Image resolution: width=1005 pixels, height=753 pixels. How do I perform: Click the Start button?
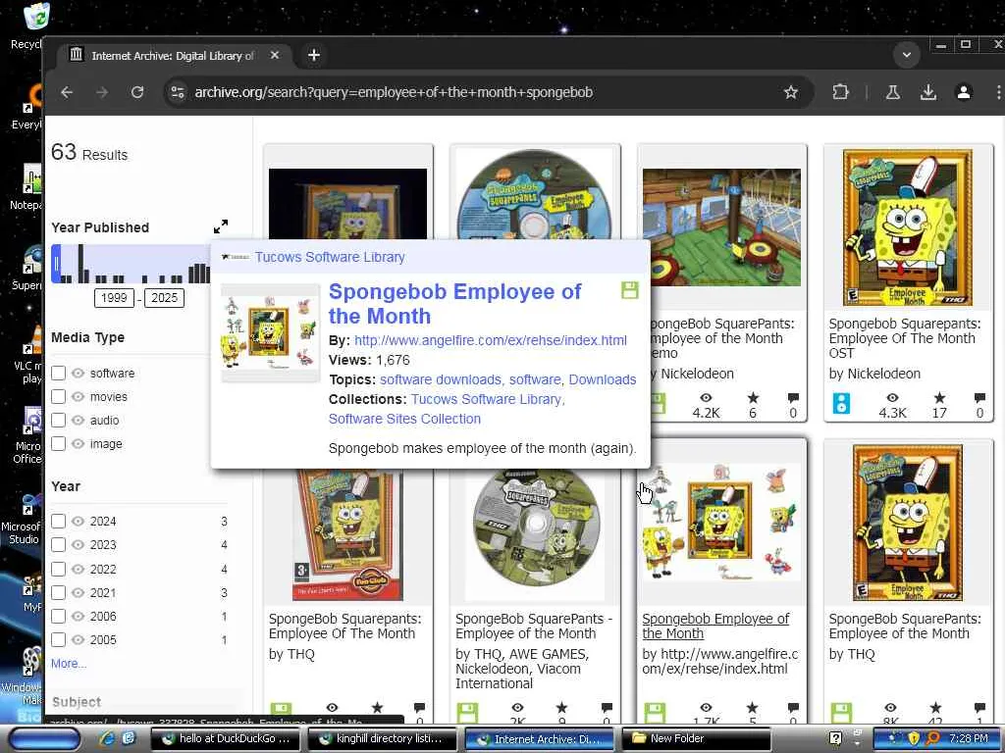pos(43,739)
